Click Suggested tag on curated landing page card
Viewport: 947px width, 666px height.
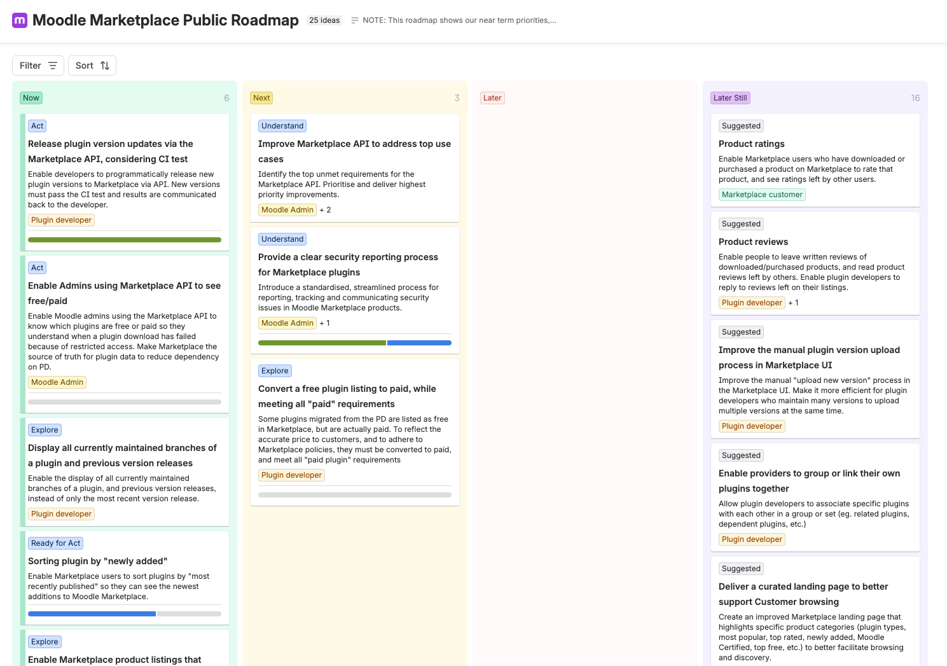pos(741,569)
